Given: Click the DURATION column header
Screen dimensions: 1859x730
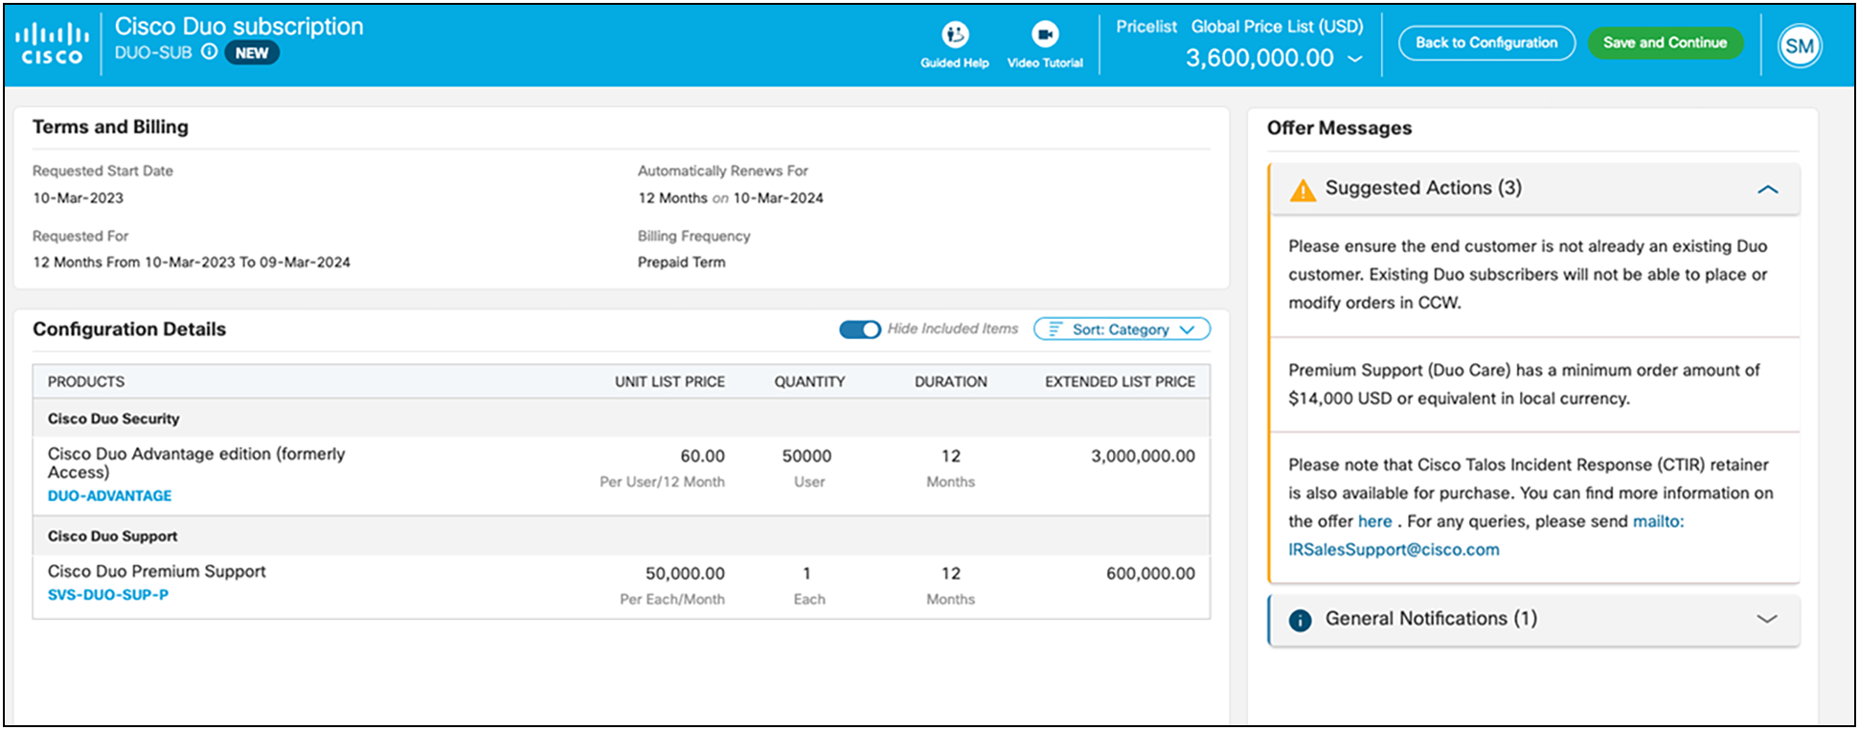Looking at the screenshot, I should (x=950, y=381).
